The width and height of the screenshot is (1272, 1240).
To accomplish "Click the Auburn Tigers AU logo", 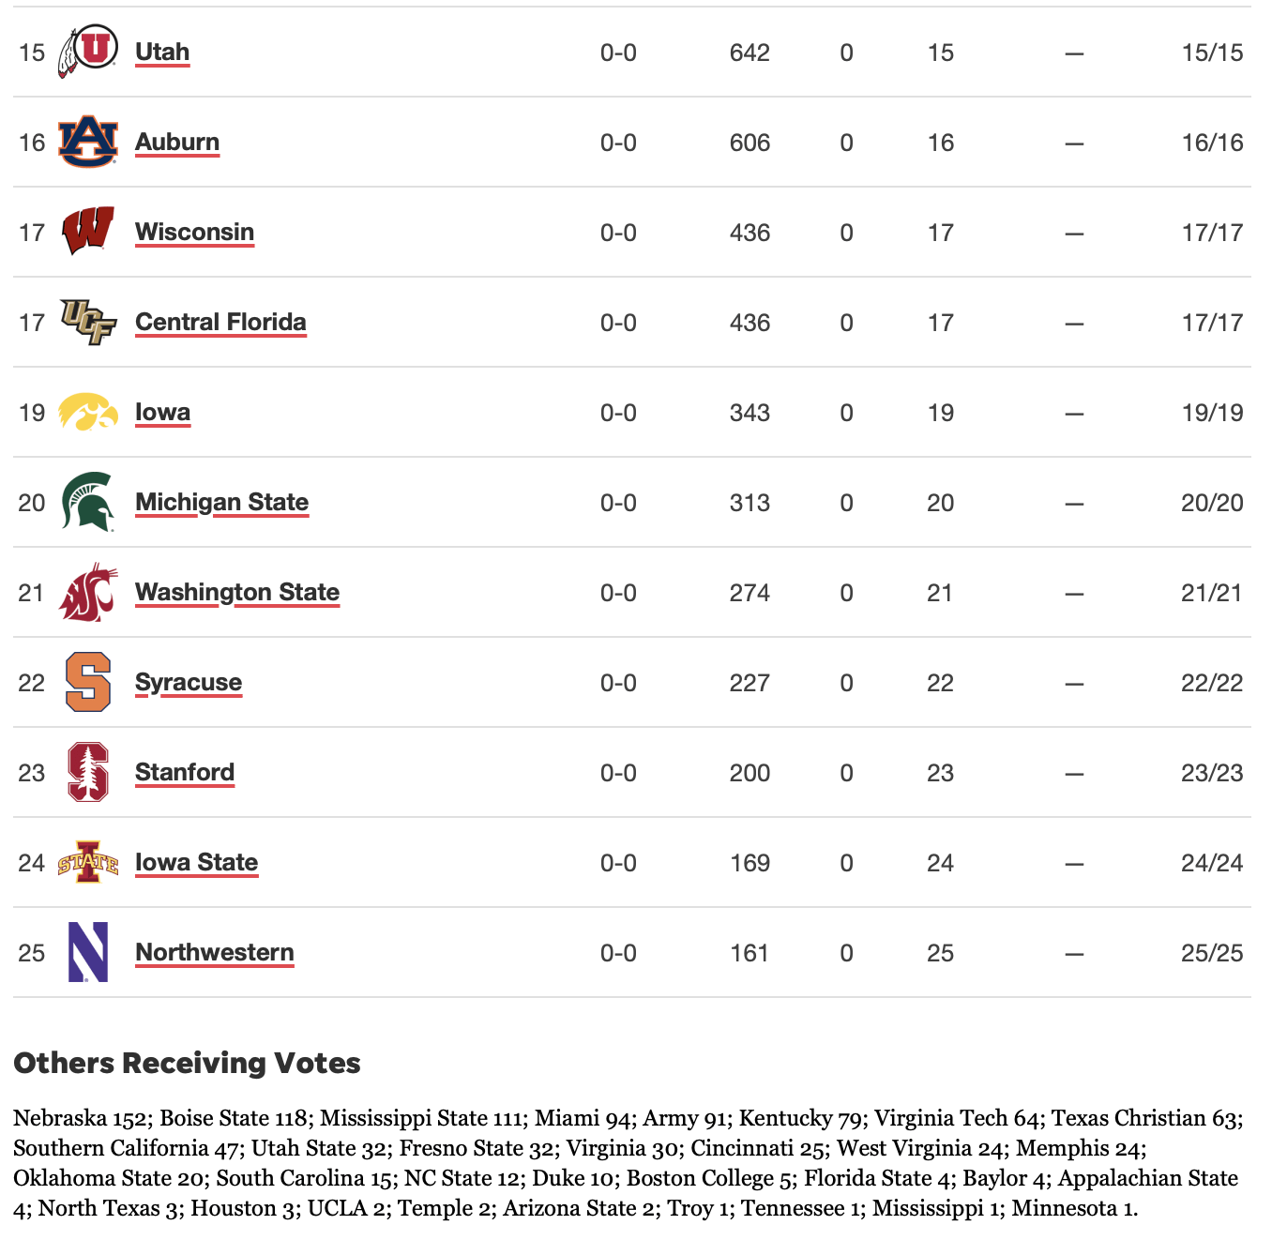I will (x=89, y=141).
